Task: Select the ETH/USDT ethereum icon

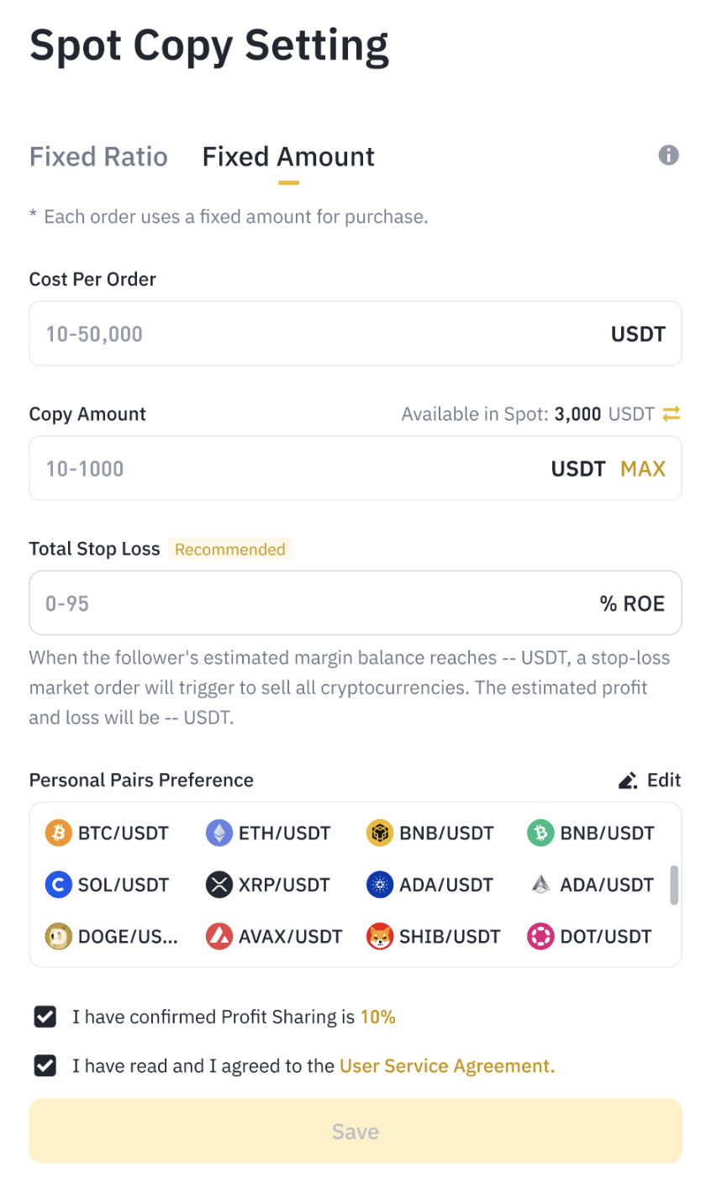Action: pyautogui.click(x=219, y=833)
